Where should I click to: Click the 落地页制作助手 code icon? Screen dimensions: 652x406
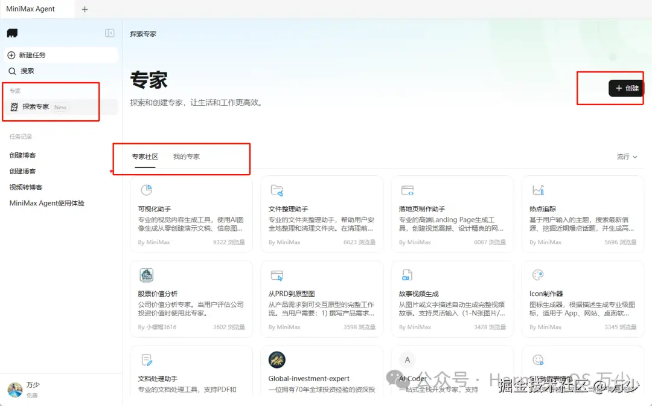click(x=406, y=189)
